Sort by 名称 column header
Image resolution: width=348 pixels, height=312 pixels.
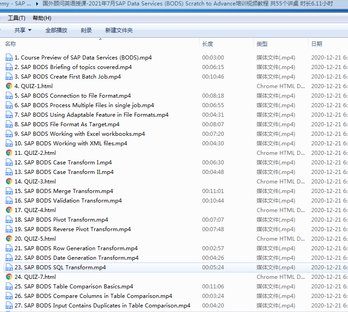[10, 44]
